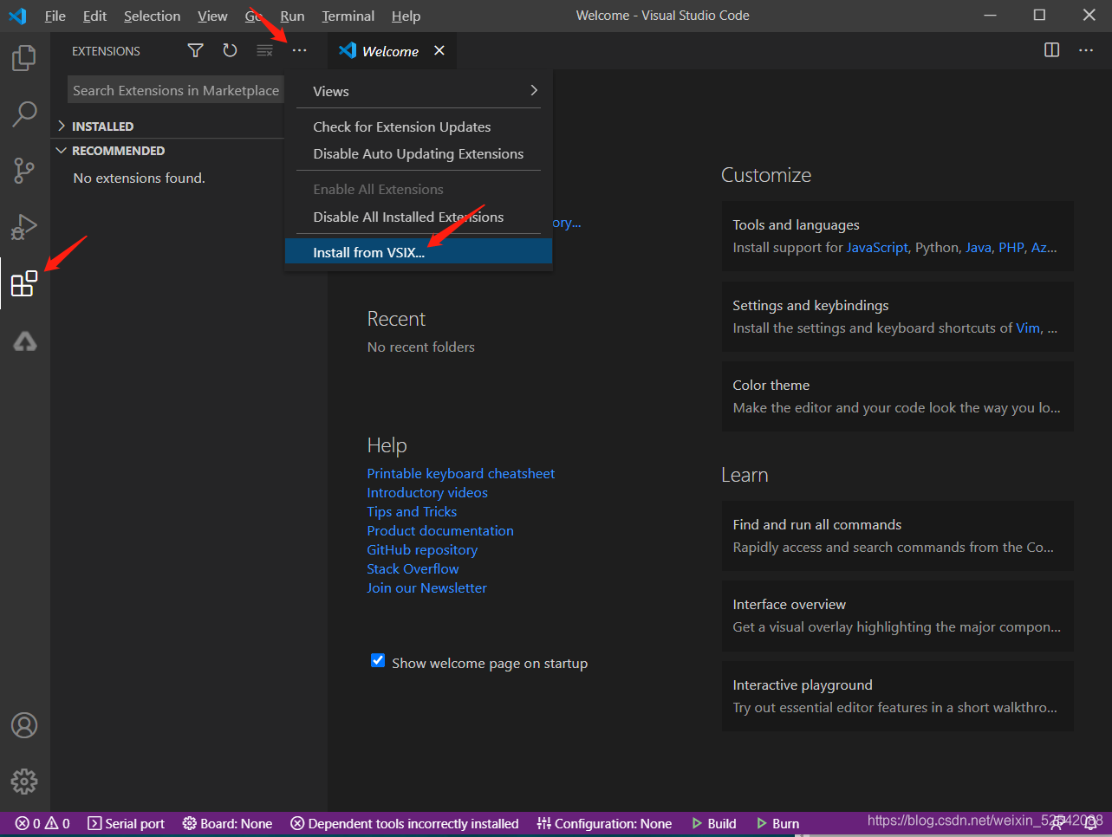The image size is (1112, 837).
Task: Open the Accounts icon
Action: tap(24, 725)
